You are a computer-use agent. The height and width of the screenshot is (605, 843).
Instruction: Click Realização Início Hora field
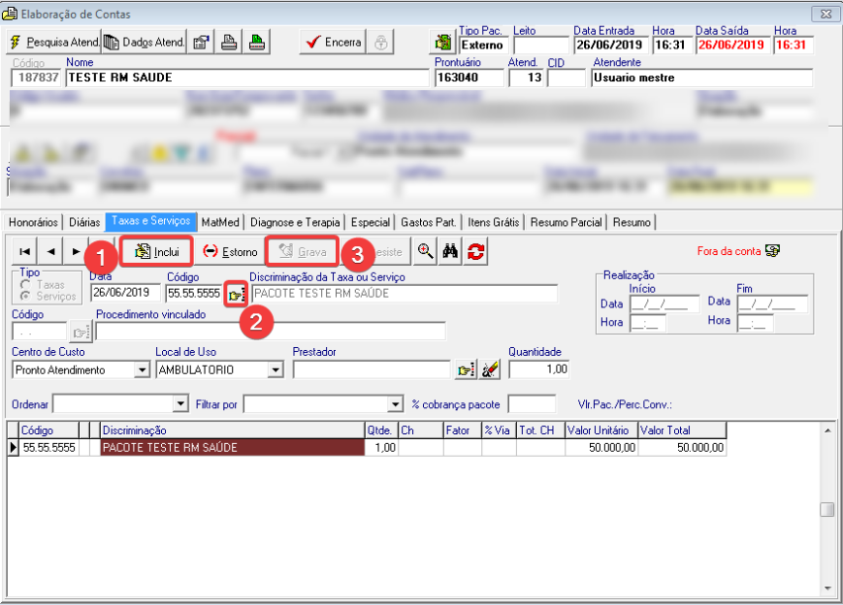648,324
